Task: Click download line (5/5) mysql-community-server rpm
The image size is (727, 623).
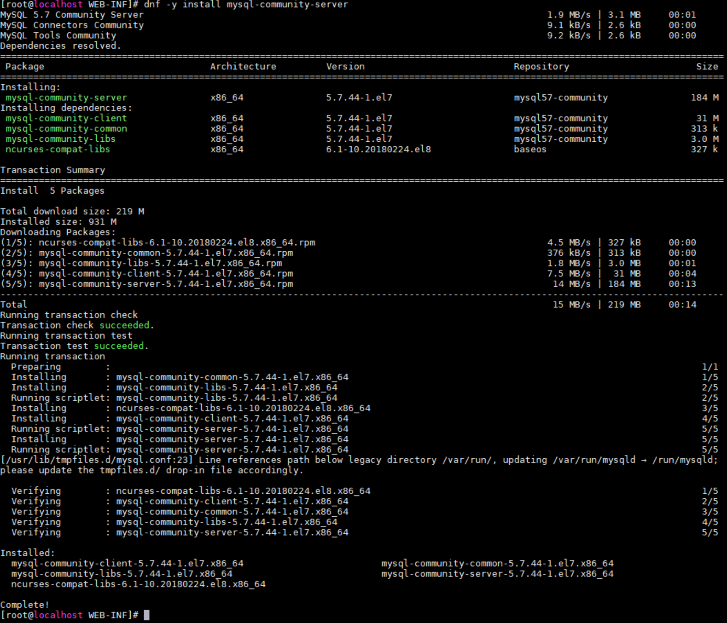Action: point(147,284)
